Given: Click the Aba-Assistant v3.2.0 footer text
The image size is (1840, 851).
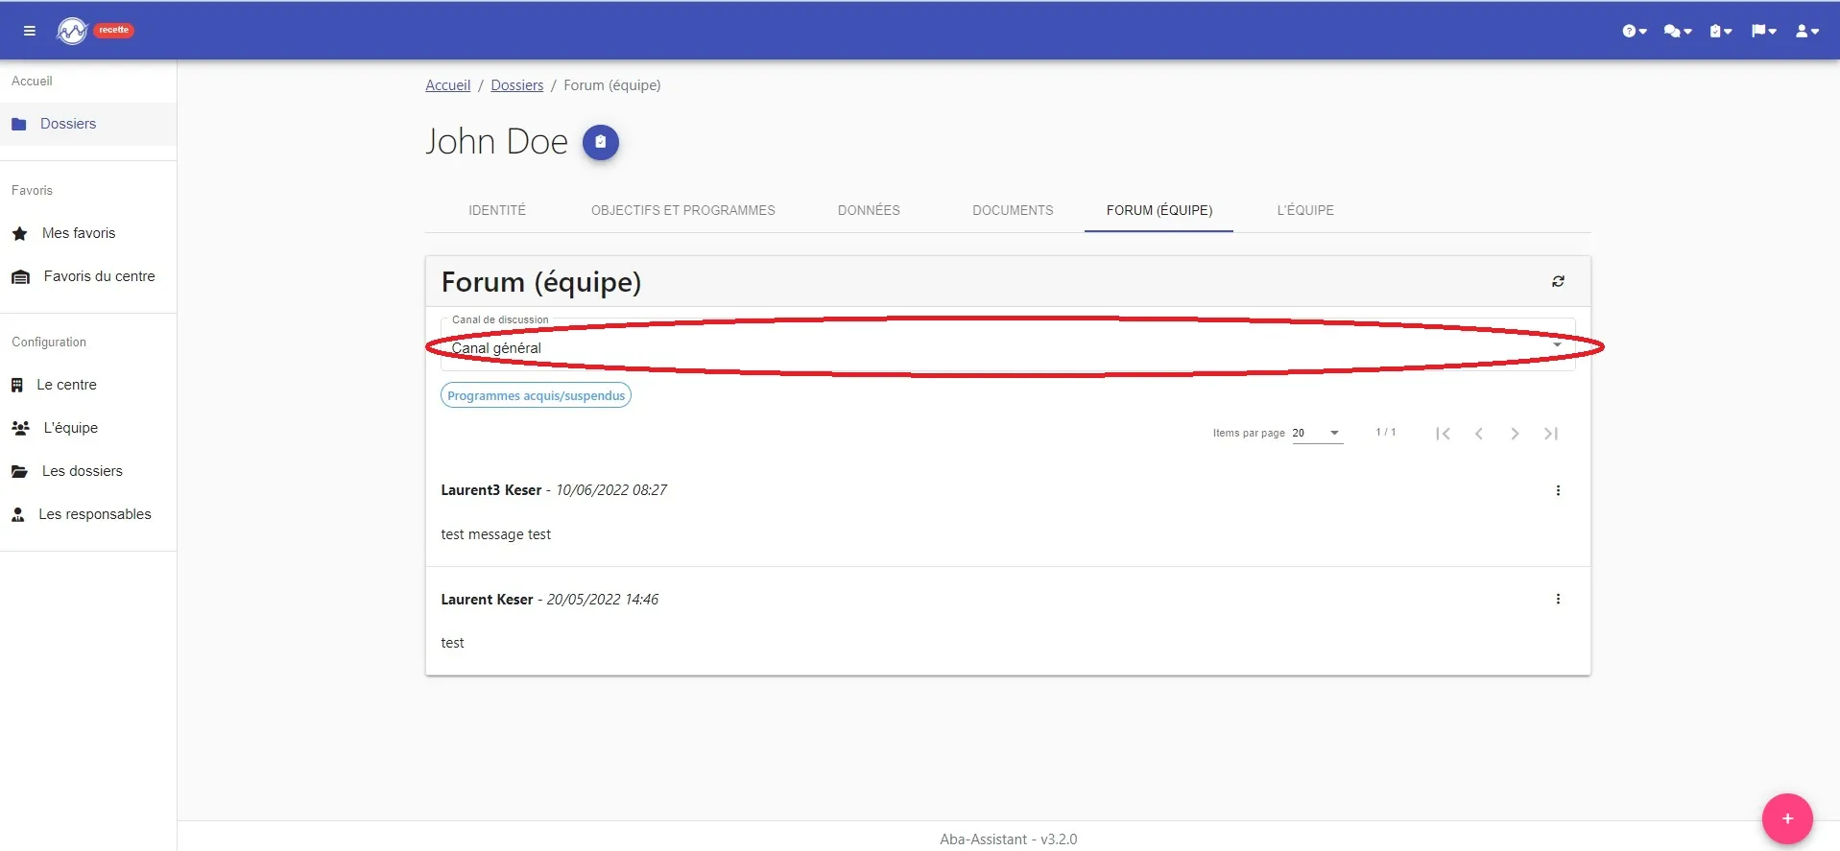Looking at the screenshot, I should point(1008,839).
